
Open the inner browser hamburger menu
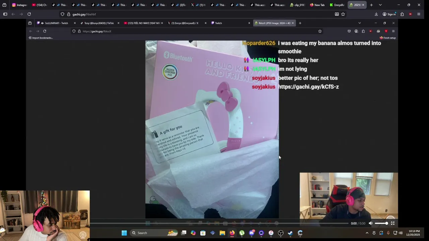pyautogui.click(x=393, y=31)
